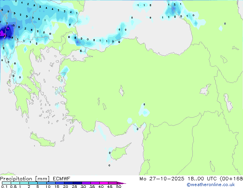This screenshot has width=243, height=188.
Task: Click the date '27-10-2025' in the footer
Action: (167, 179)
